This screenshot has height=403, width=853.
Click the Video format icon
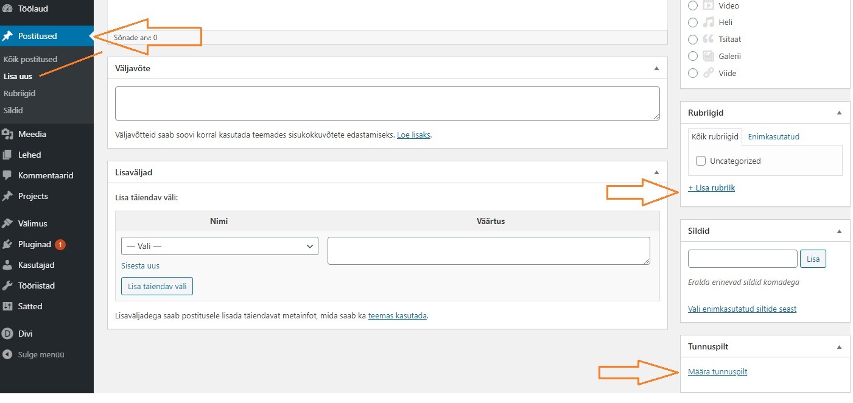[x=708, y=5]
